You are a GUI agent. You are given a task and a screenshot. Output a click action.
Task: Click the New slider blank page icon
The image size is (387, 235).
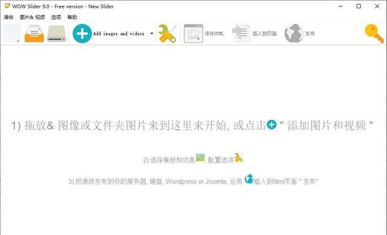click(x=12, y=34)
